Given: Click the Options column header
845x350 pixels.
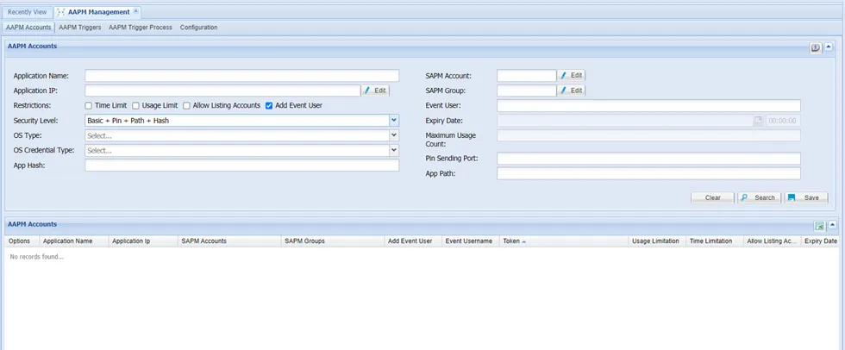Looking at the screenshot, I should [22, 241].
